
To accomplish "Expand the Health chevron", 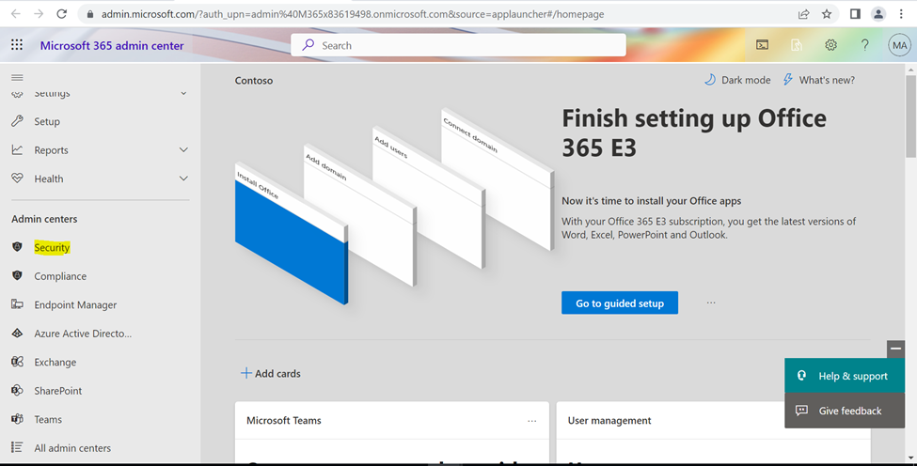I will pyautogui.click(x=183, y=179).
